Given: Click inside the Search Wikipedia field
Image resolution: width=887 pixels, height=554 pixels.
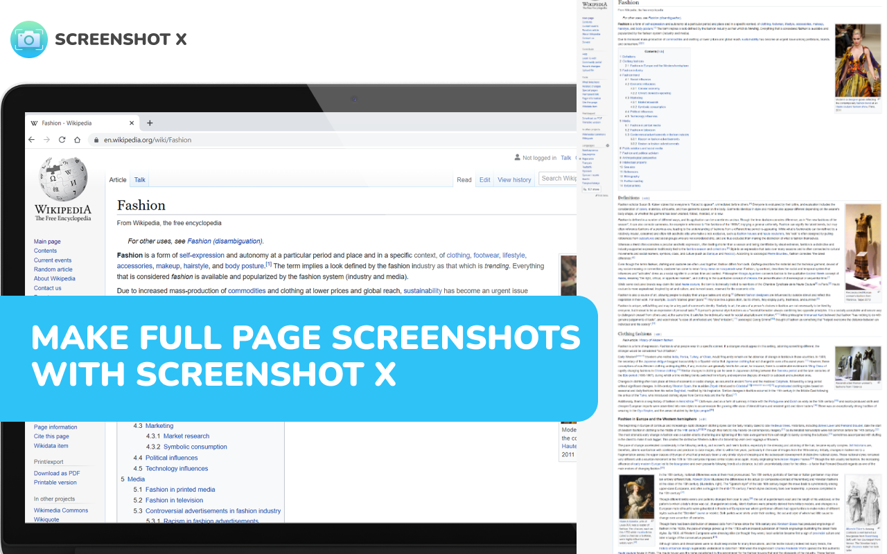Looking at the screenshot, I should [559, 178].
